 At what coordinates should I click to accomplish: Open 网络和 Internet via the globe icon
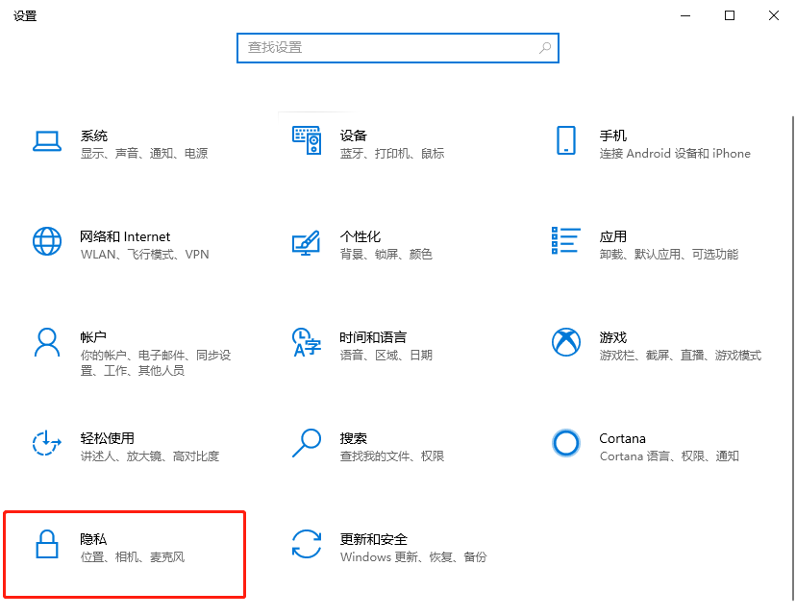click(47, 243)
